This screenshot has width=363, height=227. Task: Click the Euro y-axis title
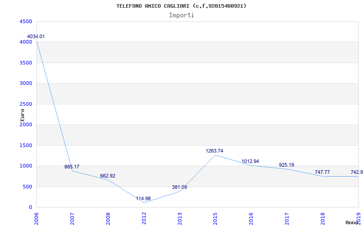pyautogui.click(x=22, y=115)
